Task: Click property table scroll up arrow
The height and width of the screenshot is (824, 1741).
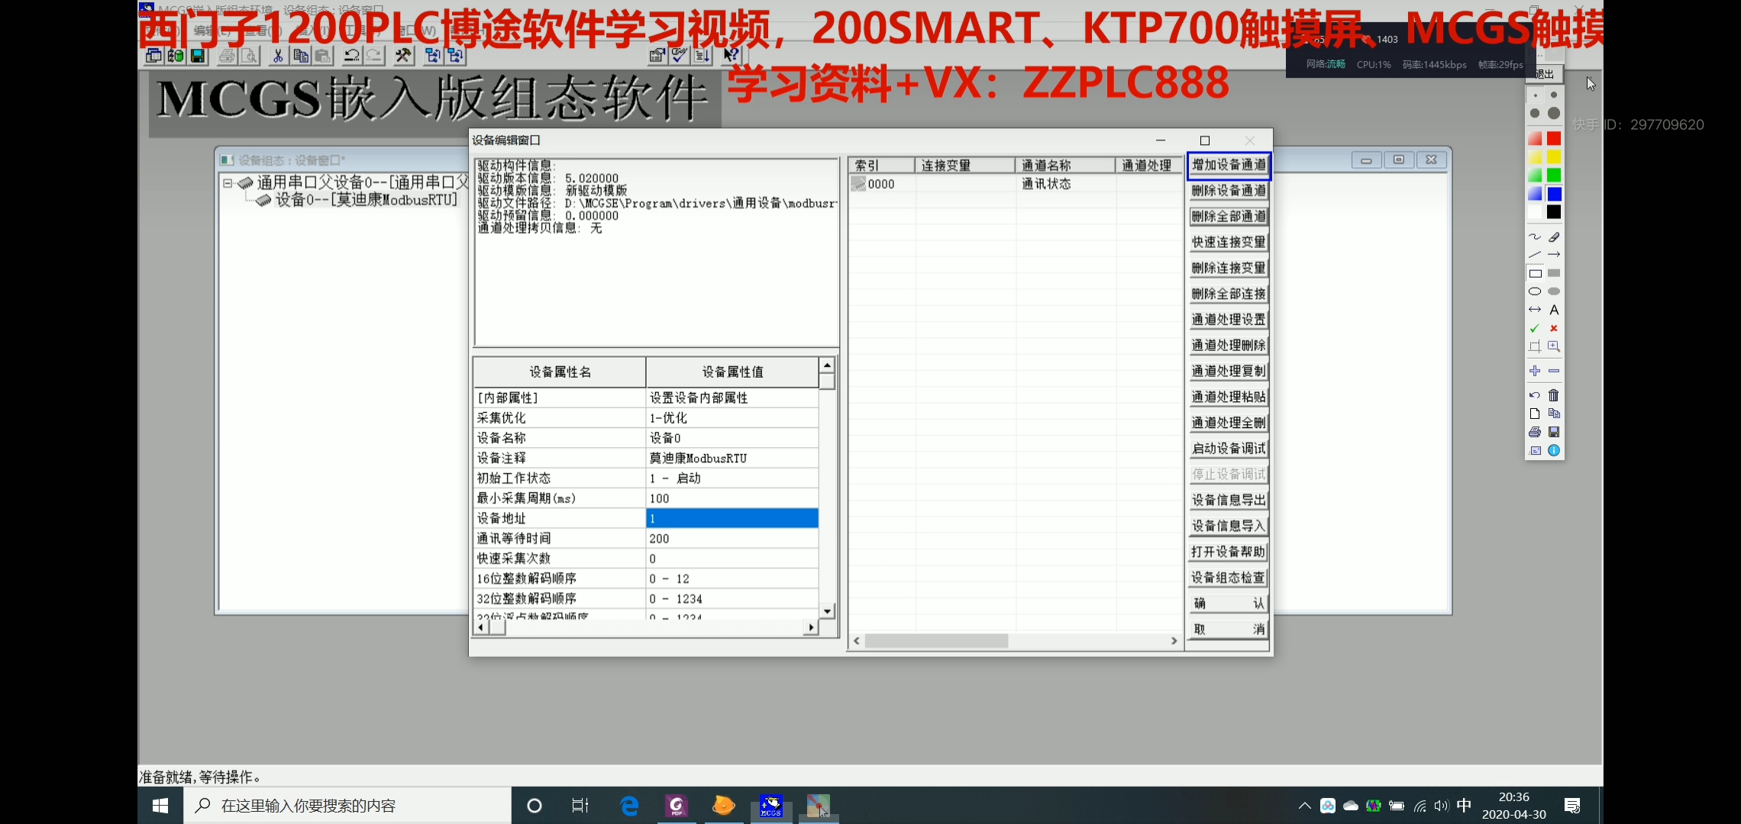Action: click(827, 365)
